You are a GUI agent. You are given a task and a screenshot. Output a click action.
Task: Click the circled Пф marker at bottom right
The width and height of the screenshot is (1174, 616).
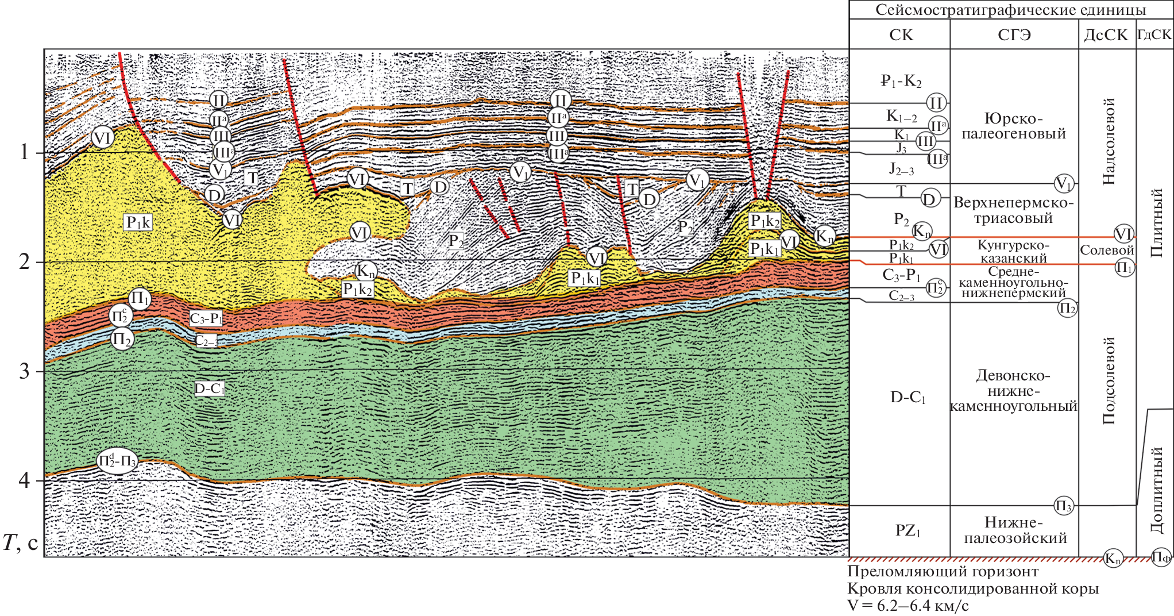(x=1160, y=557)
